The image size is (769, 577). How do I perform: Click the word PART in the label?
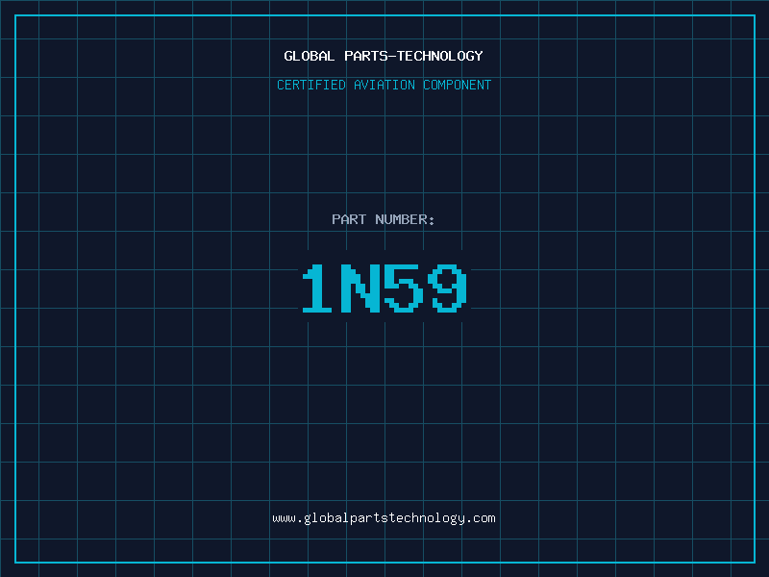349,219
